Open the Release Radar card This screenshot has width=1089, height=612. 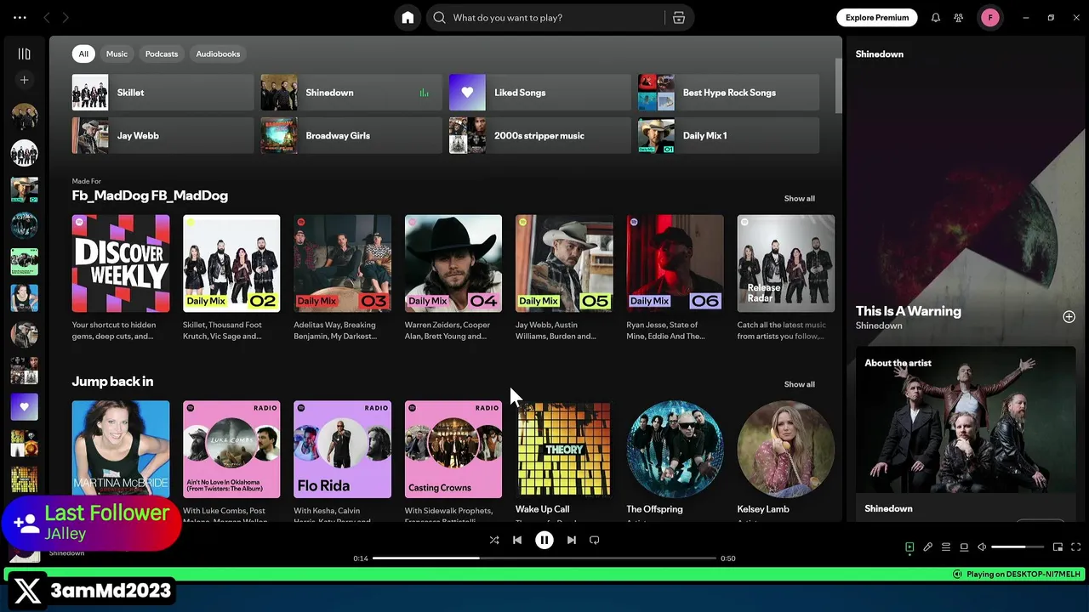786,278
